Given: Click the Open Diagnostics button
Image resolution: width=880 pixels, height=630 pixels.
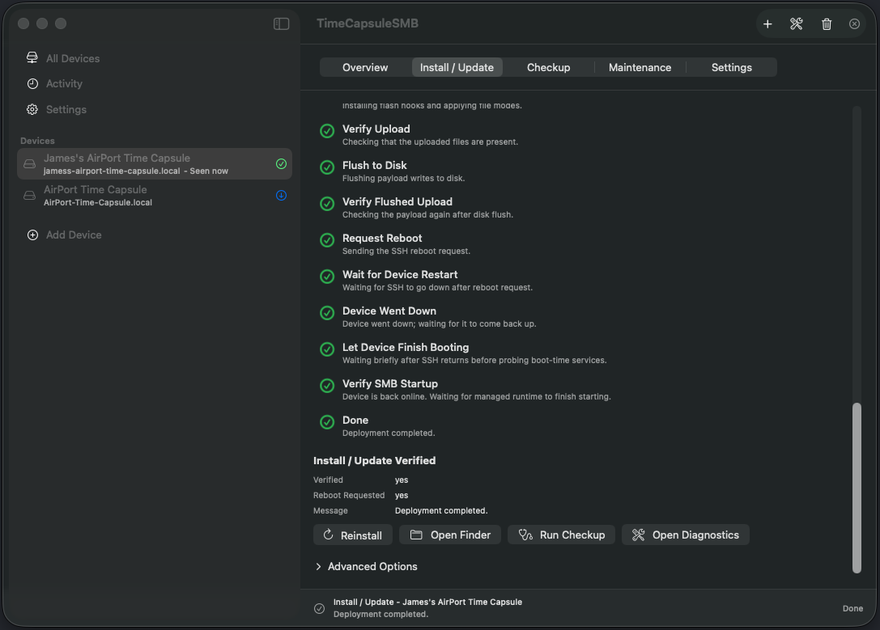Looking at the screenshot, I should (x=685, y=535).
